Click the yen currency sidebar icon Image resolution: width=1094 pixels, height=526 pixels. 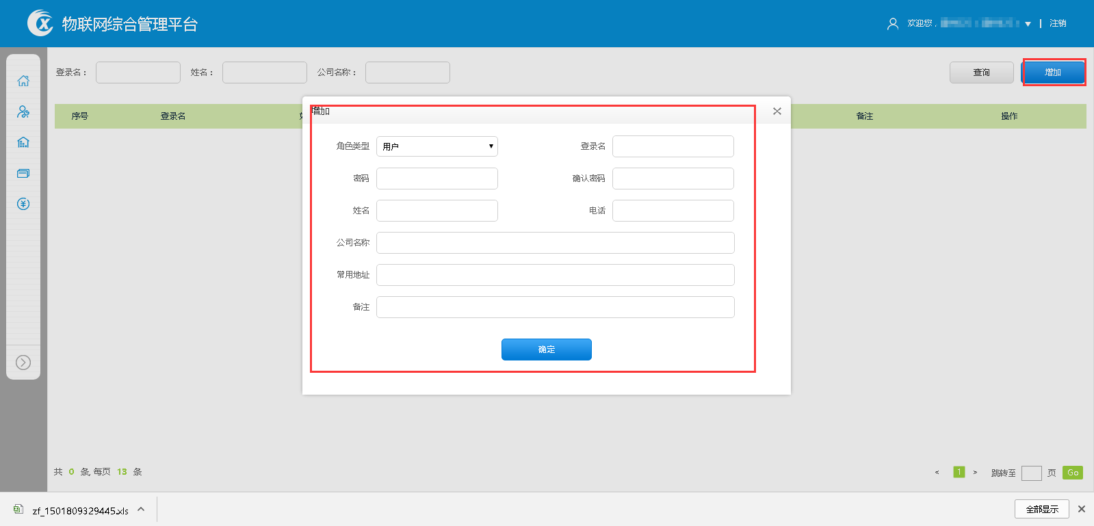coord(23,204)
